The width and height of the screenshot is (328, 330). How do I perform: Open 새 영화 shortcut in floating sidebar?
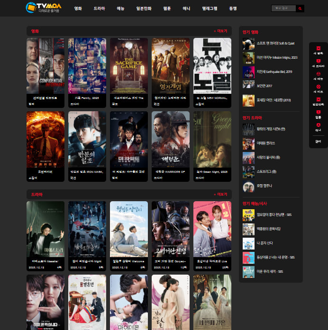click(x=319, y=51)
